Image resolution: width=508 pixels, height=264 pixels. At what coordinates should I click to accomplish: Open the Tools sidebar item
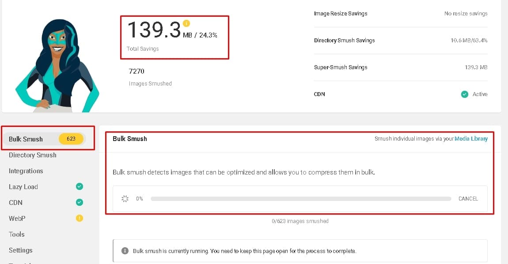16,234
